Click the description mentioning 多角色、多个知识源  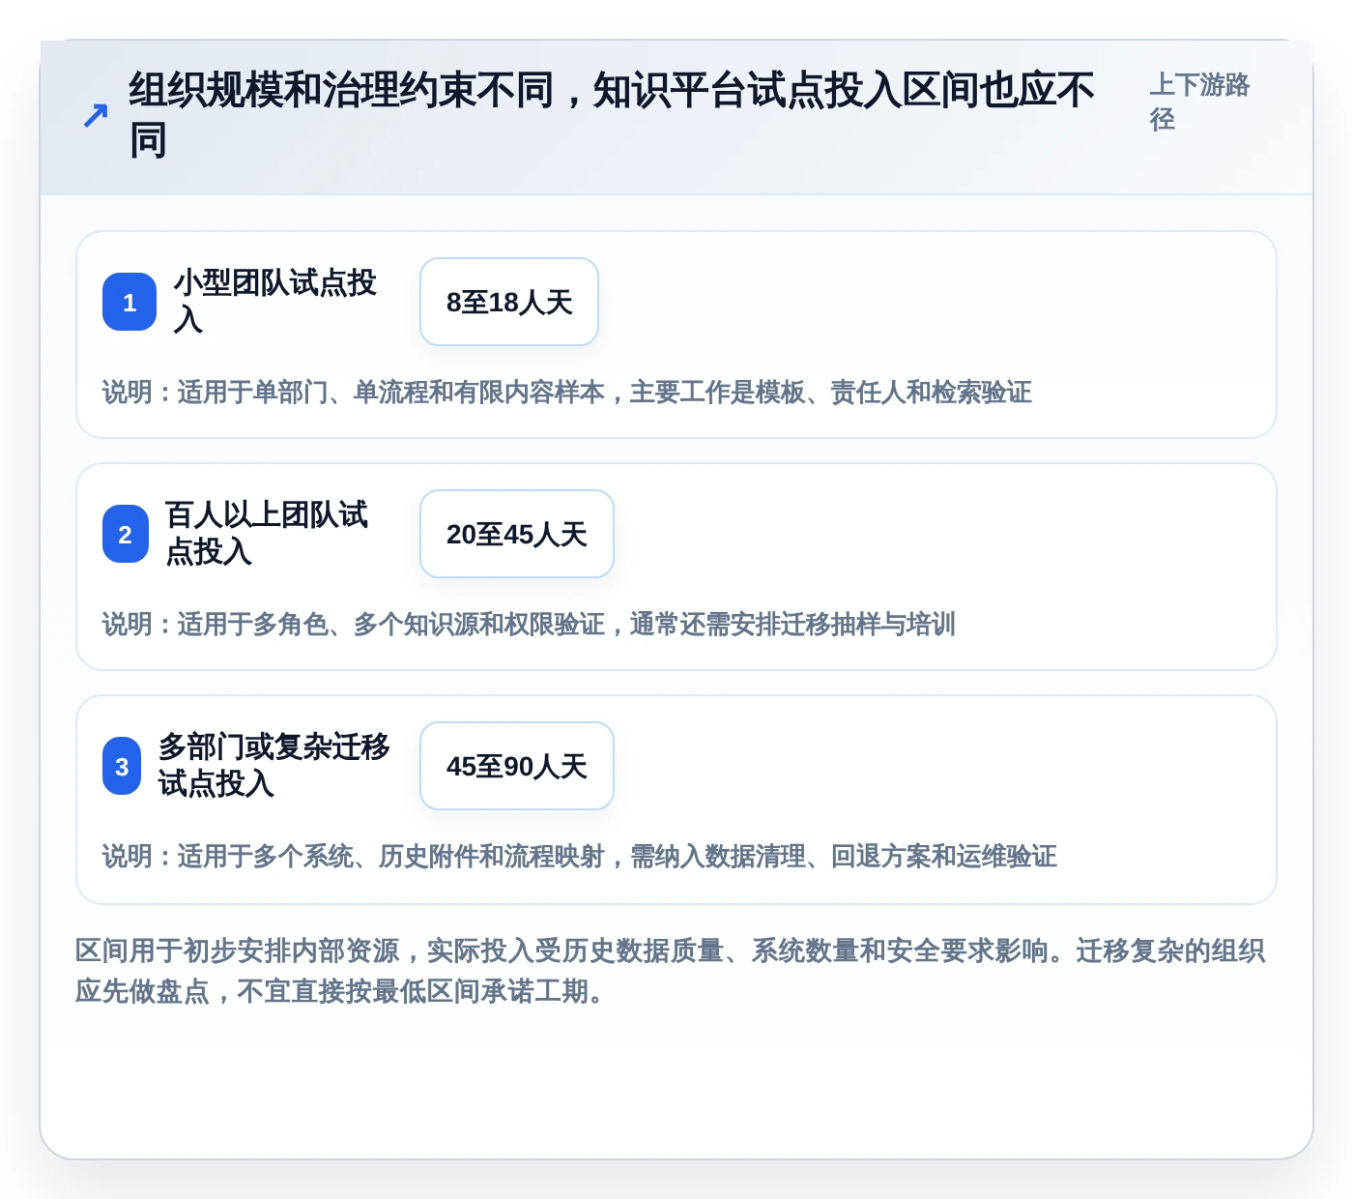pos(529,624)
